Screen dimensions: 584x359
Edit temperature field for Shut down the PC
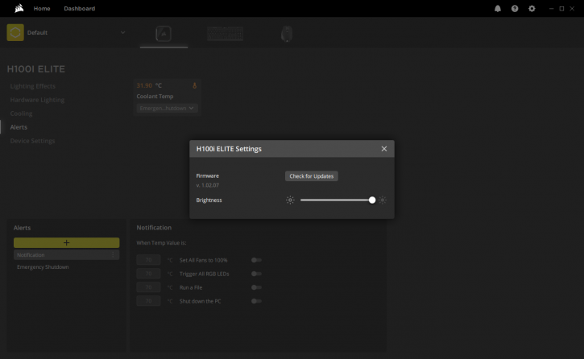pos(148,301)
